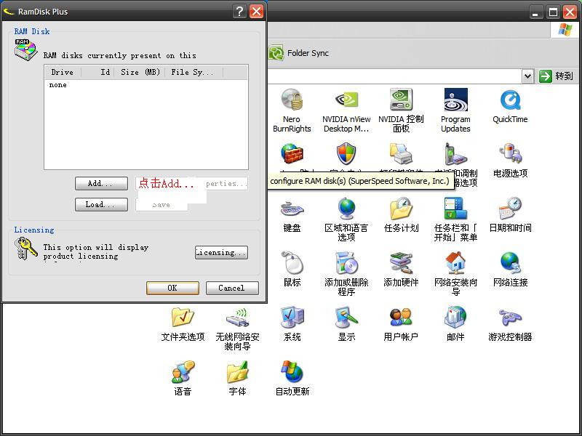Image resolution: width=582 pixels, height=436 pixels.
Task: Click the Windows flag logo in Control Panel
Action: click(x=565, y=30)
